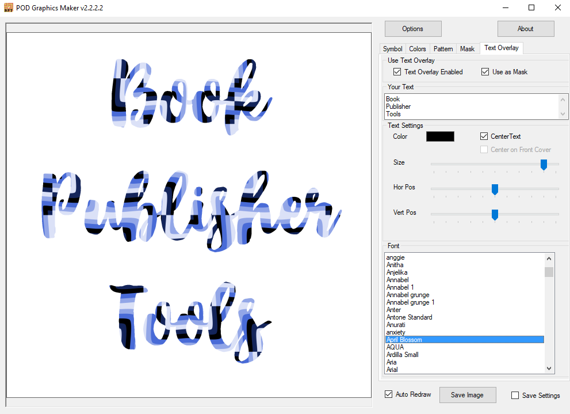Switch to the Pattern tab
Image resolution: width=570 pixels, height=414 pixels.
coord(443,49)
